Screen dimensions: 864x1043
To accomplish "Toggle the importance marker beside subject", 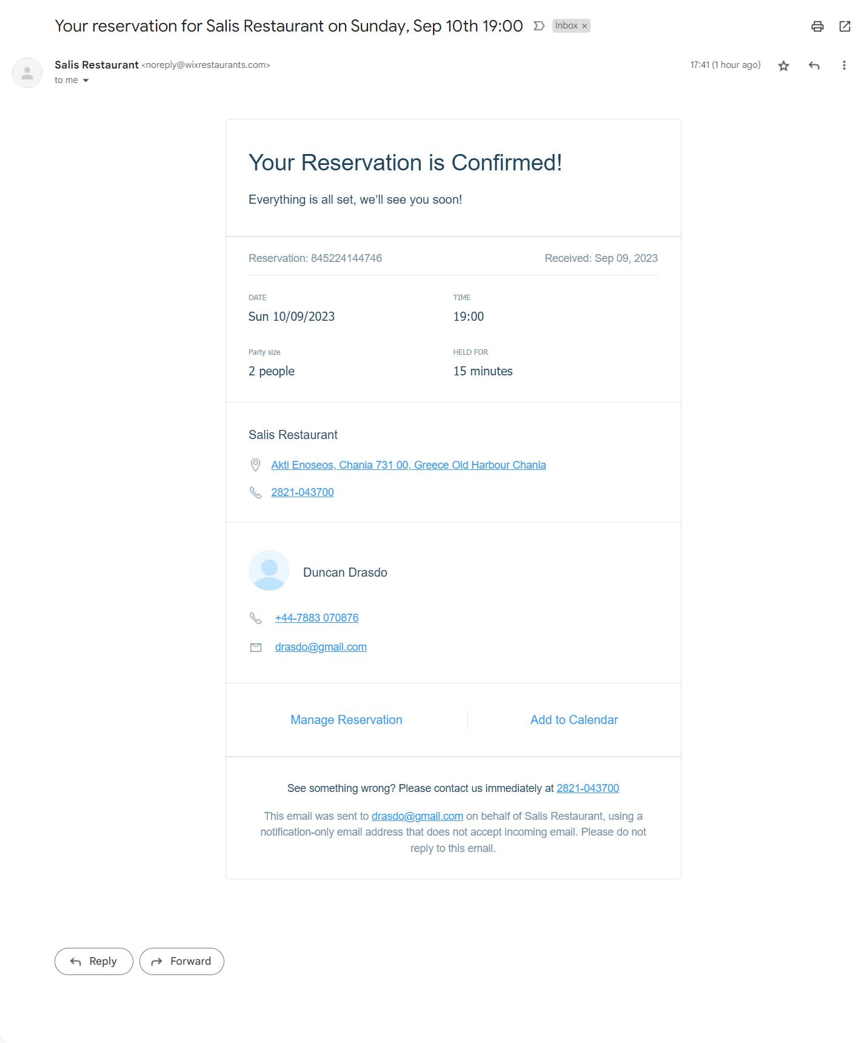I will [x=538, y=26].
